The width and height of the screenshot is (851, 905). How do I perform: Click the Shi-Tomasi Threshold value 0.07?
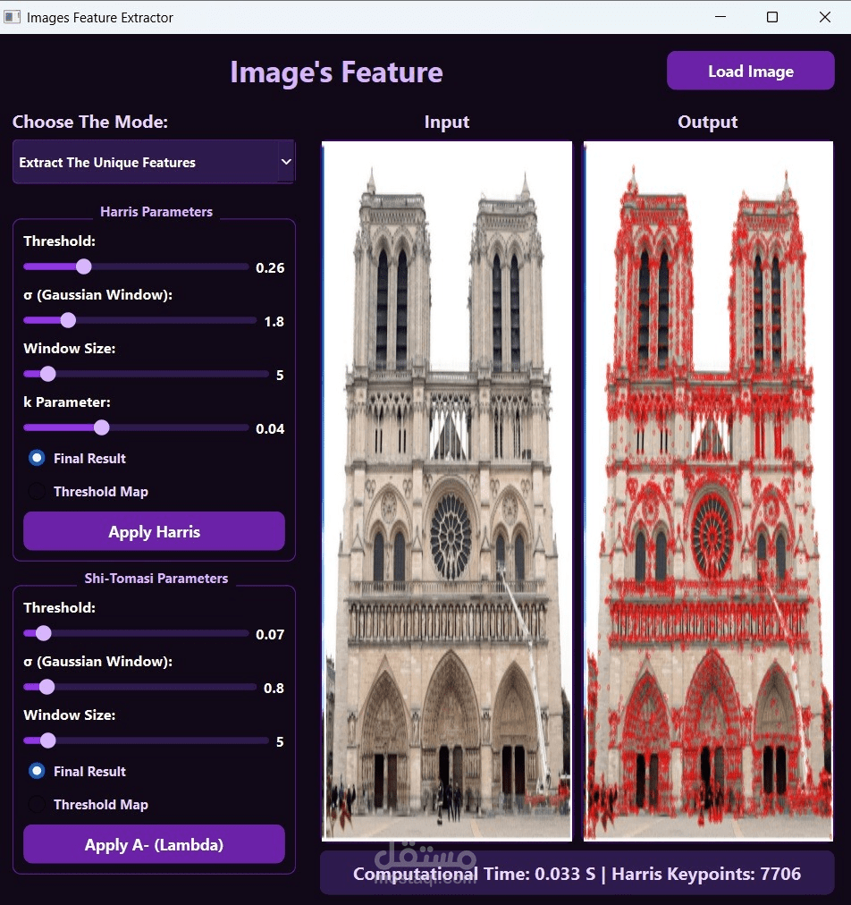tap(270, 634)
